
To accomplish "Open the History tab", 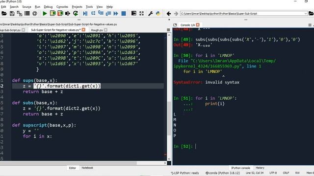I will click(x=260, y=168).
